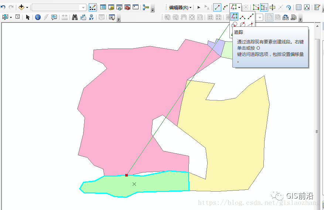Viewport: 324px width, 210px height.
Task: Activate the Edit Vertices tool
Action: 256,8
